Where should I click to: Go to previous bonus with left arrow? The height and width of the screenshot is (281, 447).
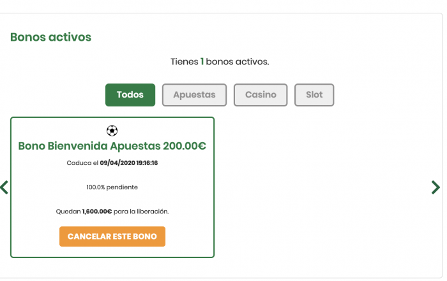[x=4, y=187]
